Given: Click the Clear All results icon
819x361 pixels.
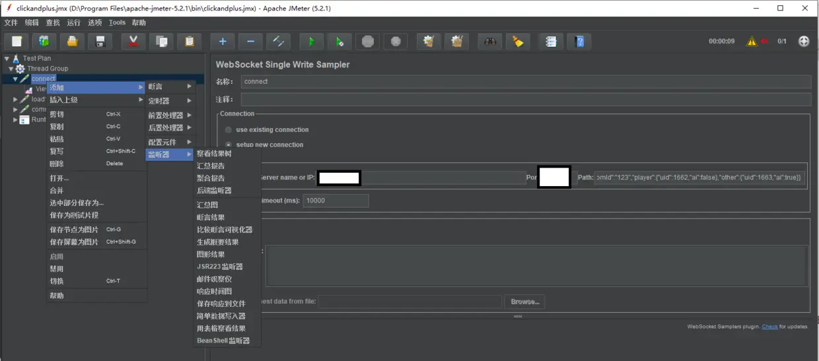Looking at the screenshot, I should tap(456, 42).
